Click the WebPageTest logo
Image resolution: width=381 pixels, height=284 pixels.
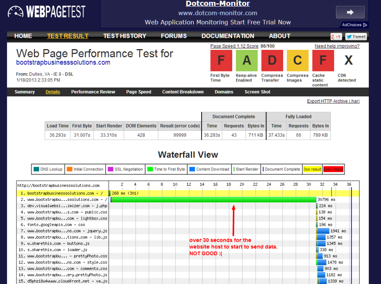click(x=47, y=12)
